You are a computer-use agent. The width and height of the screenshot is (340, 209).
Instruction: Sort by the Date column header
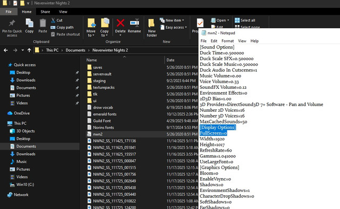click(171, 60)
